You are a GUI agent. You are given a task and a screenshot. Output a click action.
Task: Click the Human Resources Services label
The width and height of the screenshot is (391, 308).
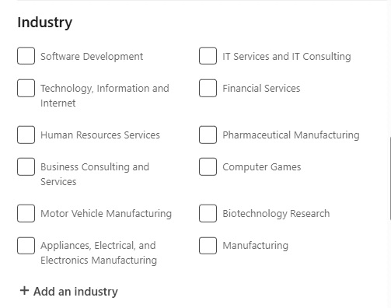pos(100,135)
